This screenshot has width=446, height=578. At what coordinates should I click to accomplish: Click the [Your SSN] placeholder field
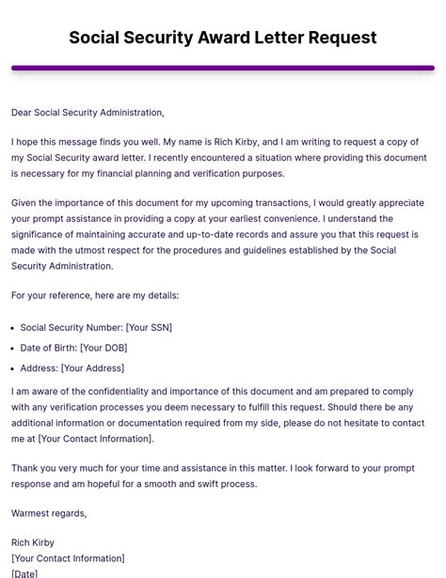click(149, 327)
